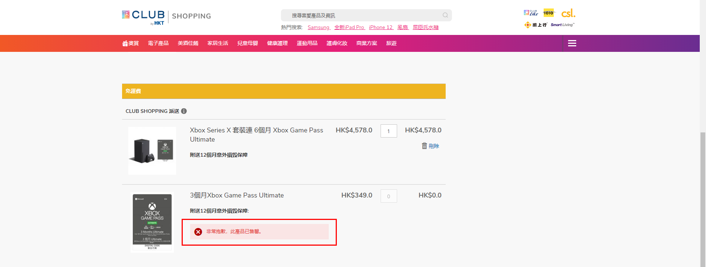Open the 獎賞 rewards menu
Screen dimensions: 706x267
(x=131, y=43)
